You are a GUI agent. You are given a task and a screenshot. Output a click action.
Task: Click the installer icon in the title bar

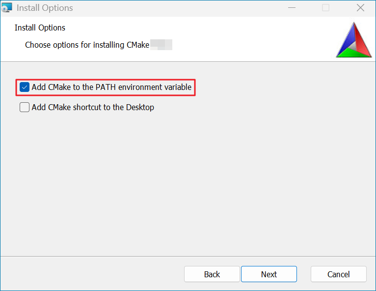(x=7, y=8)
